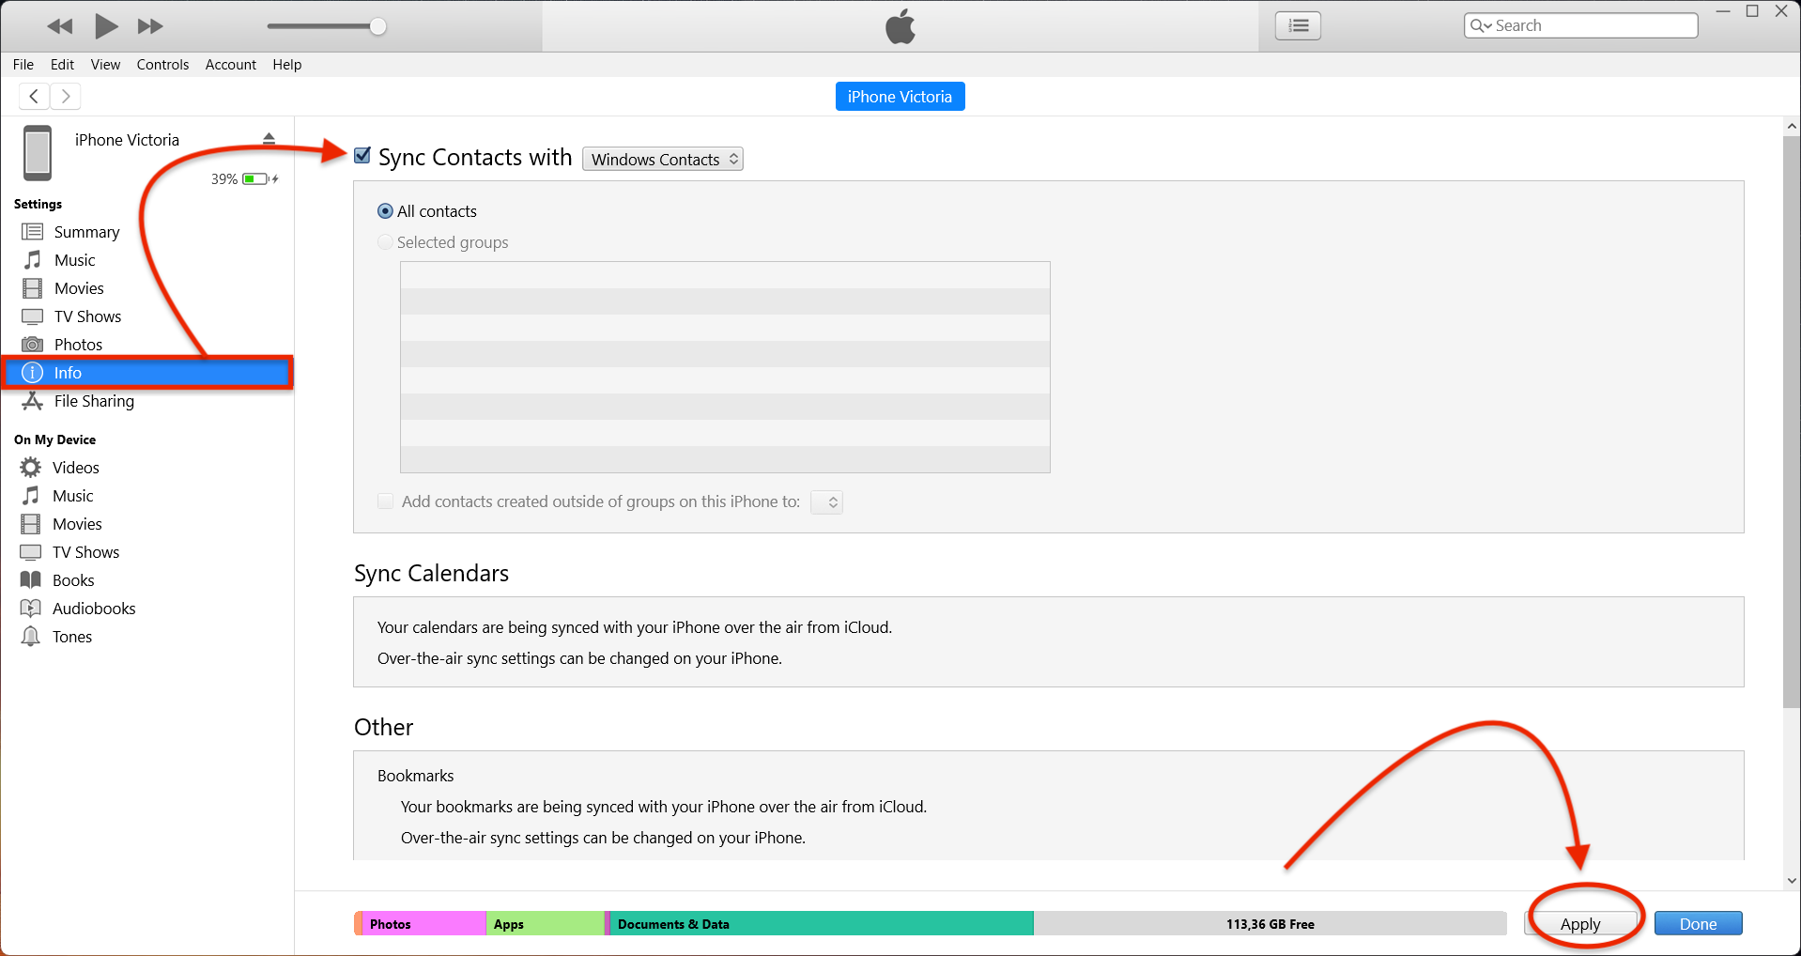Click the On My Device section header
This screenshot has width=1801, height=956.
point(54,439)
